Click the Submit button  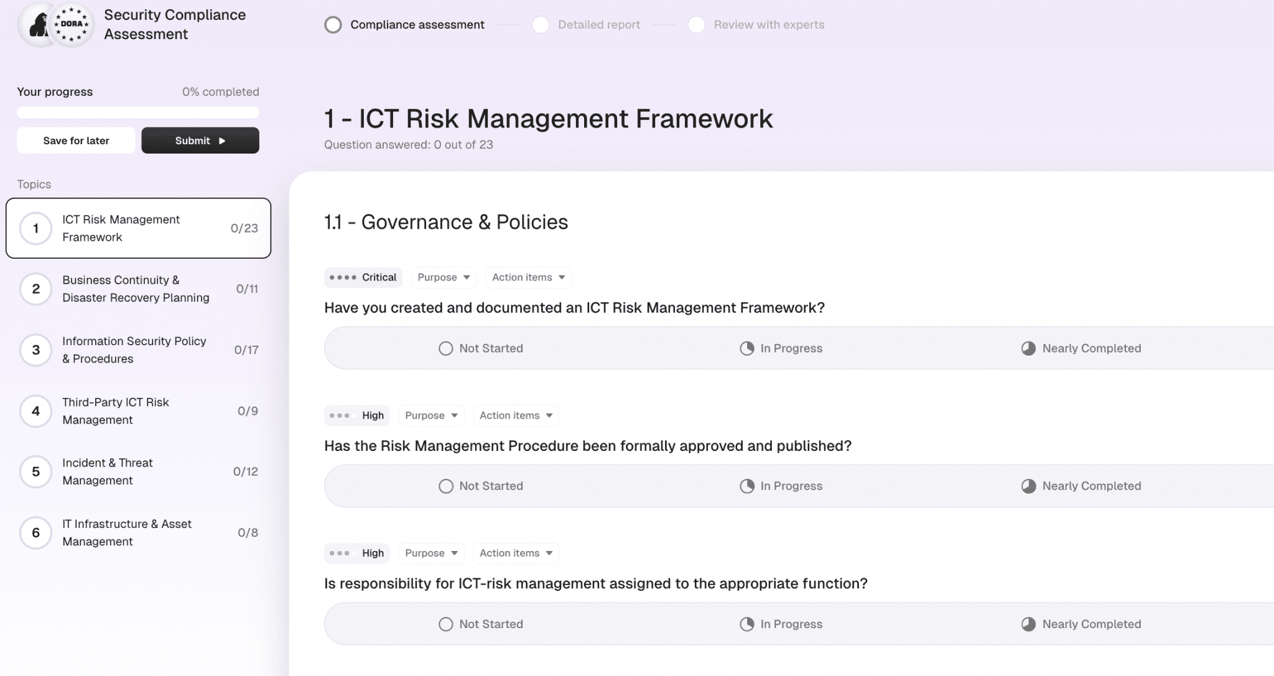(200, 141)
